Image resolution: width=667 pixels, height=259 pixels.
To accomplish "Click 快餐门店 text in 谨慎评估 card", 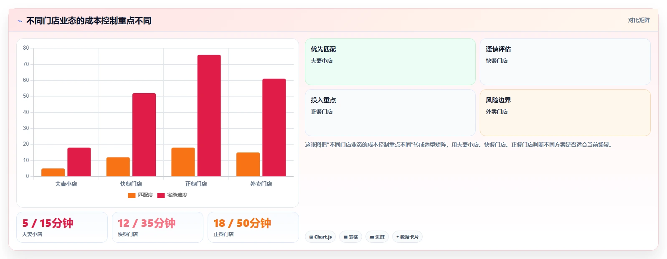I will click(x=497, y=61).
